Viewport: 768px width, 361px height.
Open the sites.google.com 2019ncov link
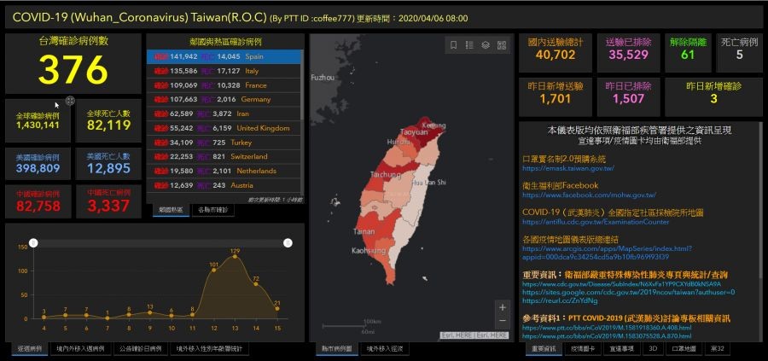[x=628, y=292]
